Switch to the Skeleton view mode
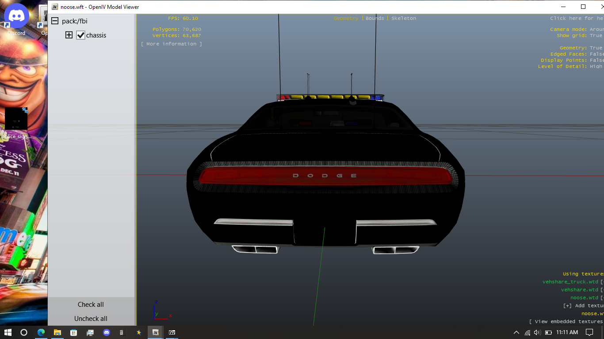 tap(403, 19)
